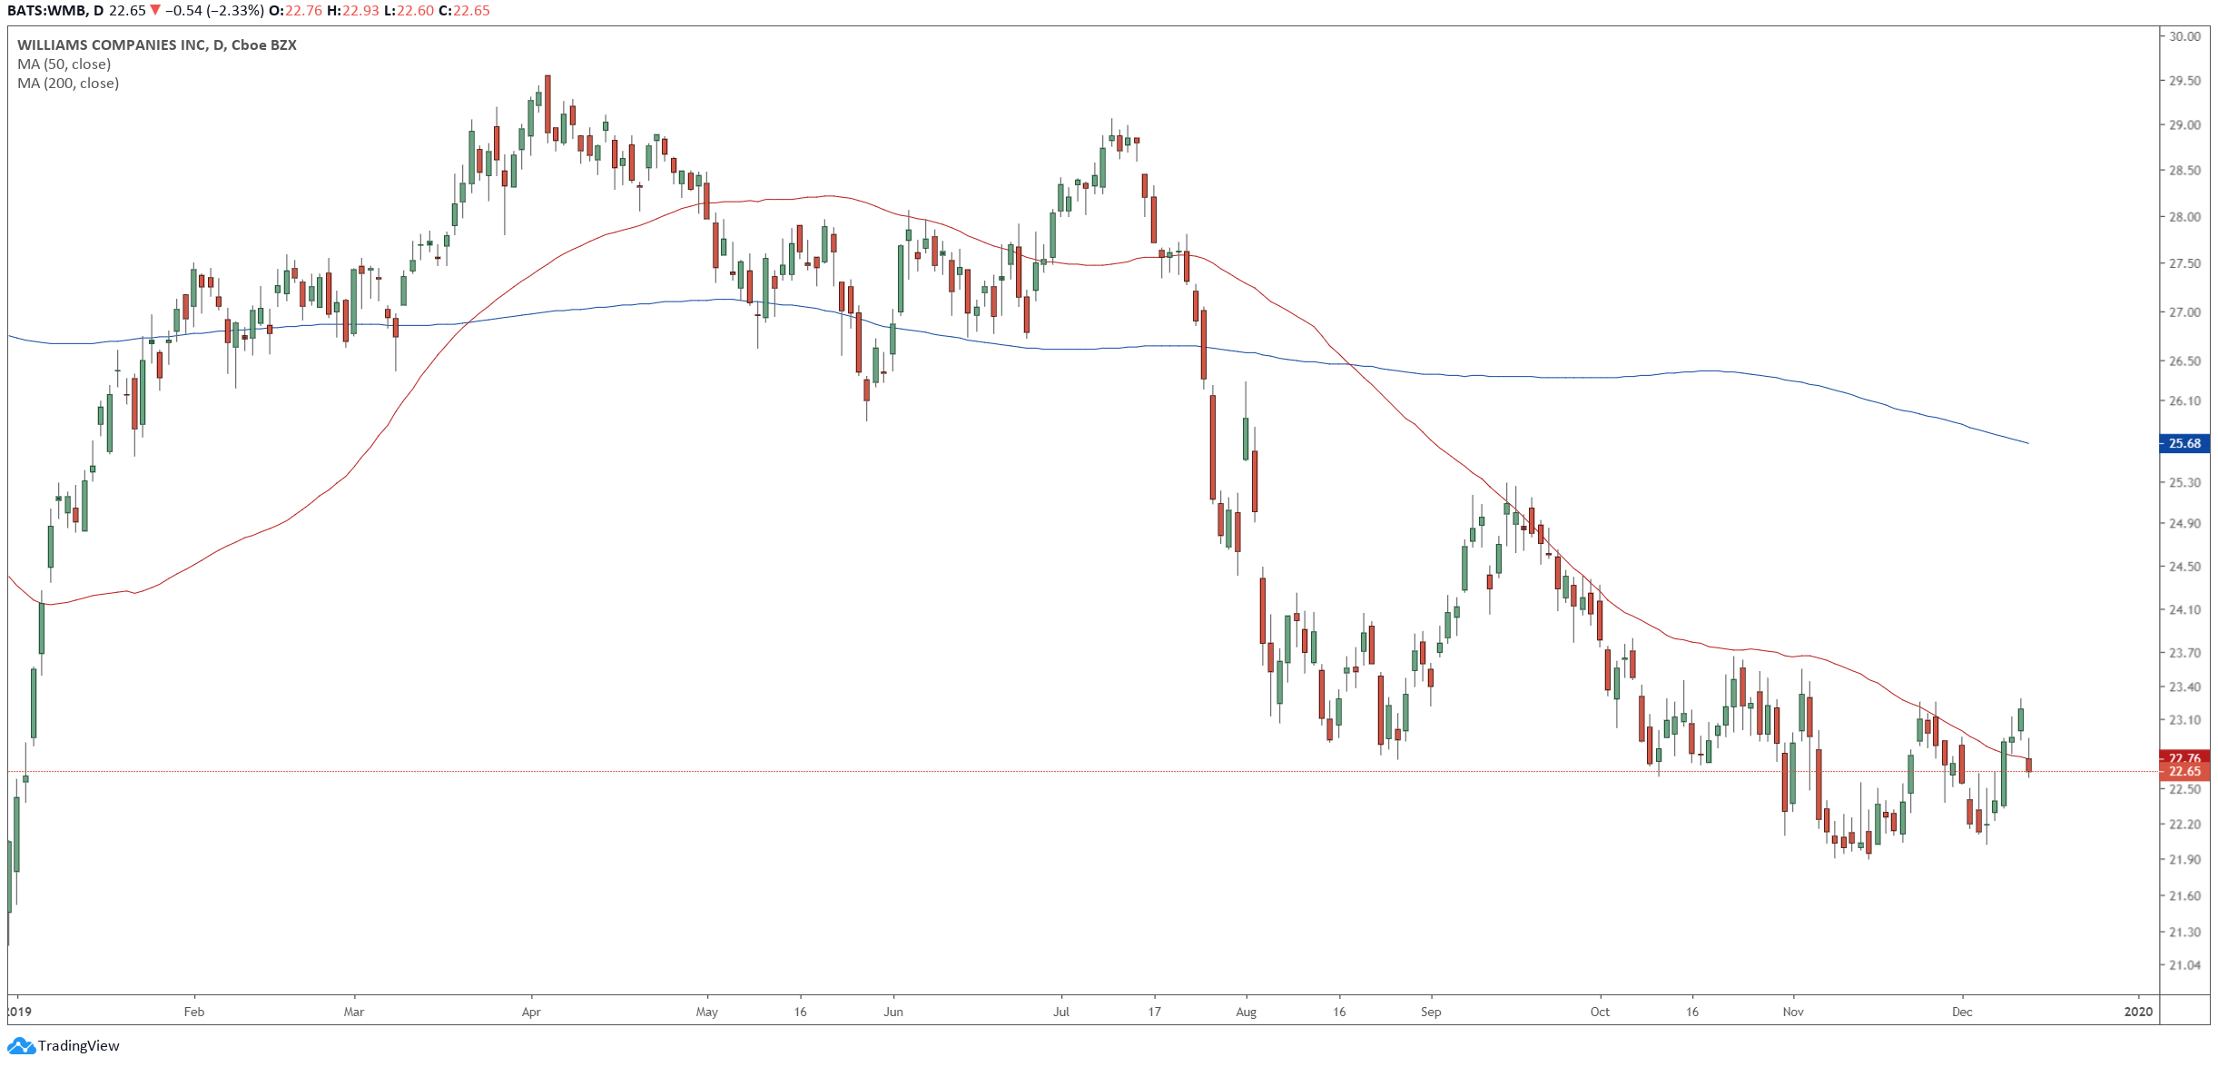
Task: Click the Apr label on the date axis
Action: pyautogui.click(x=531, y=1012)
